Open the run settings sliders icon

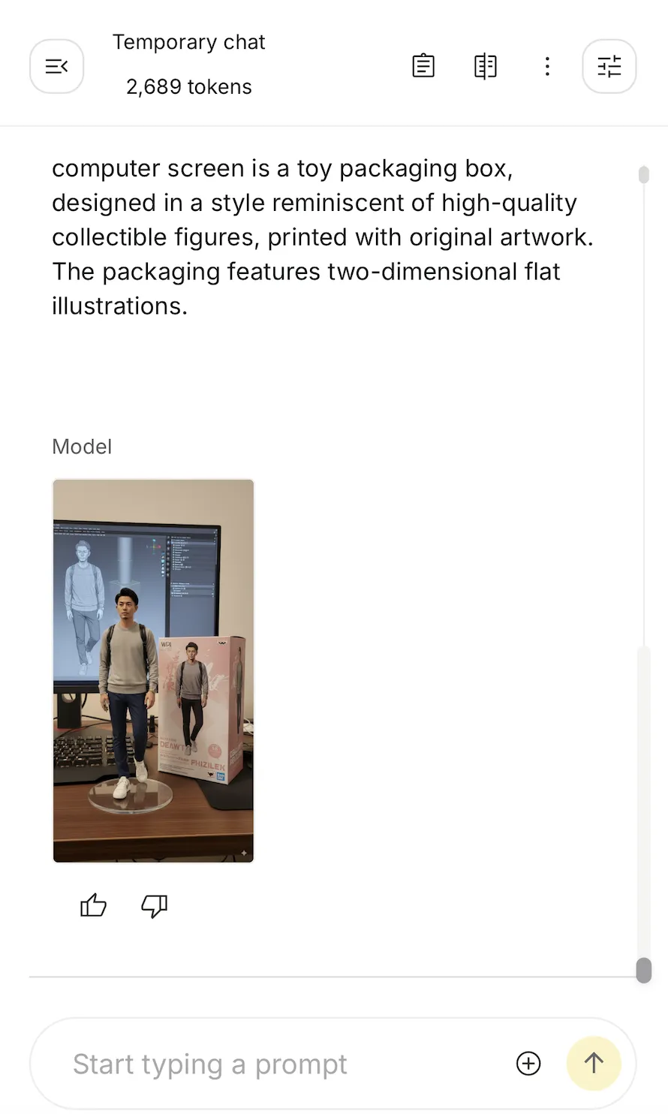609,66
